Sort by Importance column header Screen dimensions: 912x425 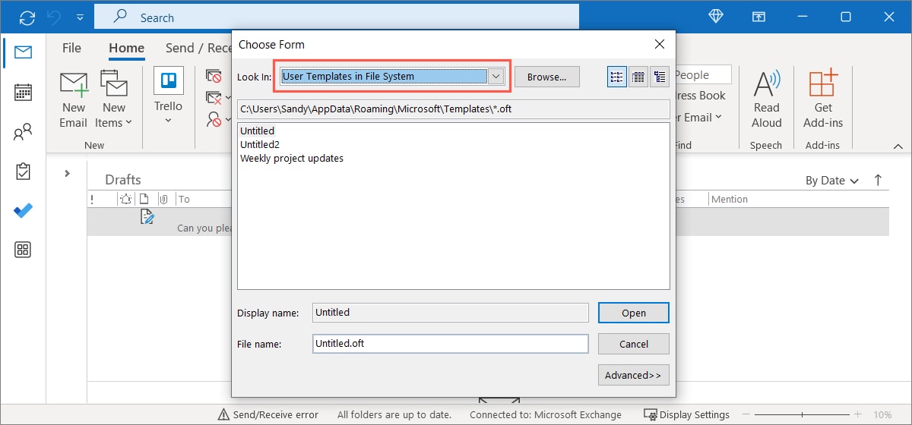click(x=92, y=199)
